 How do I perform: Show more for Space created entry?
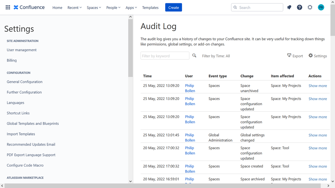click(318, 166)
